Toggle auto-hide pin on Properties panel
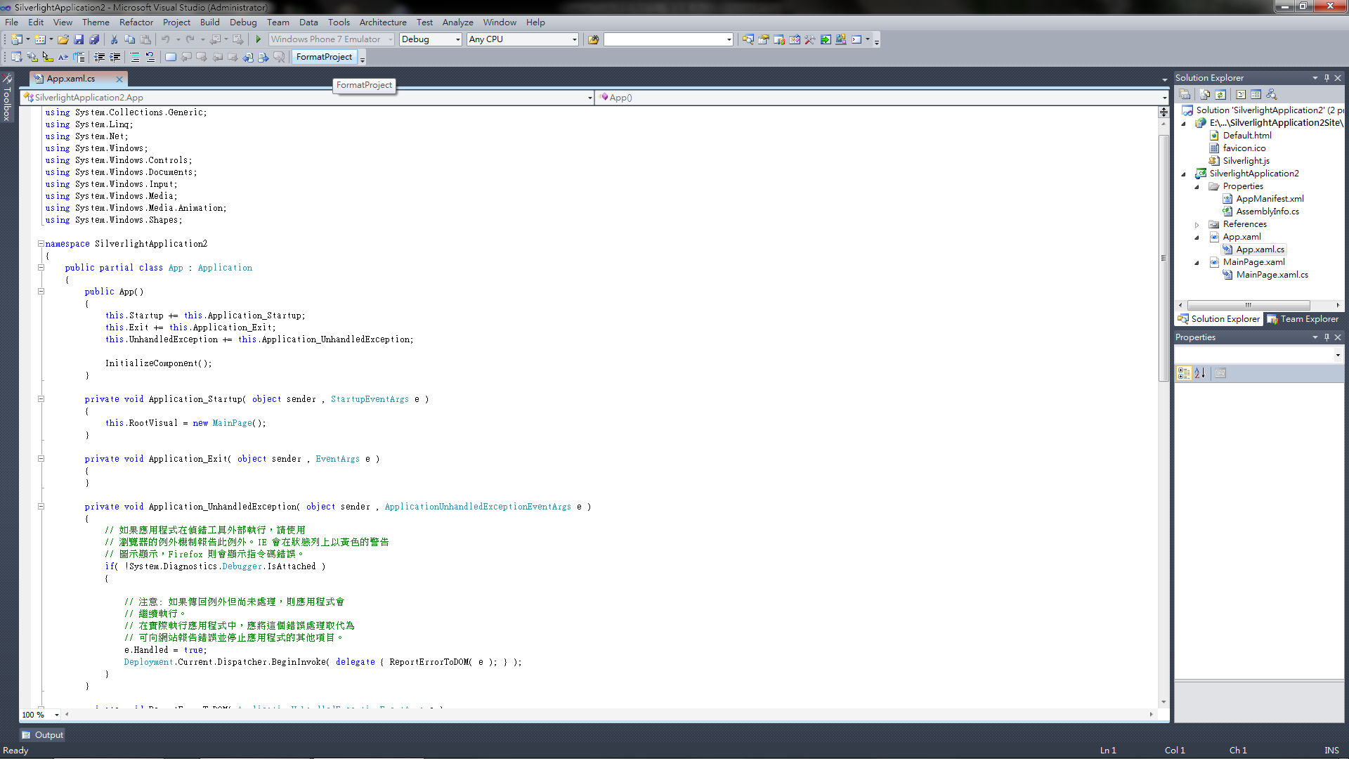 click(x=1327, y=337)
